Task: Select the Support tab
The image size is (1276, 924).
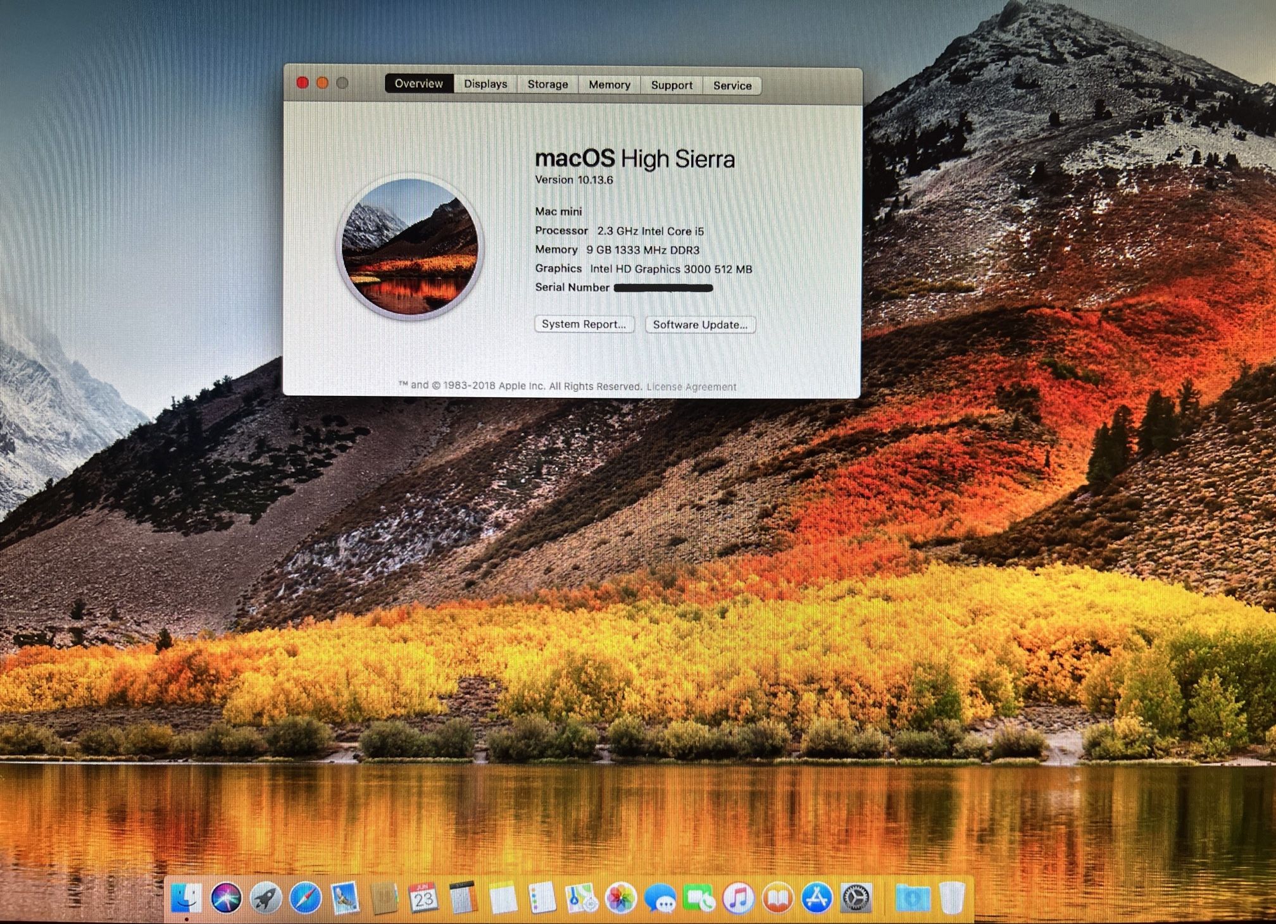Action: [672, 85]
